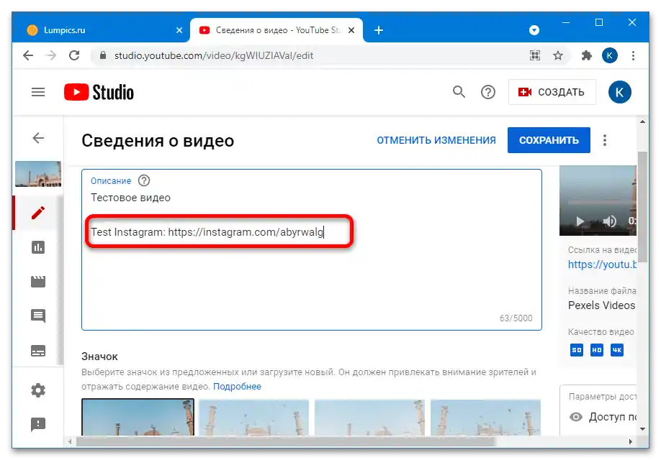Viewport: 661px width, 460px height.
Task: Open the video thumbnail in sidebar
Action: click(x=38, y=173)
